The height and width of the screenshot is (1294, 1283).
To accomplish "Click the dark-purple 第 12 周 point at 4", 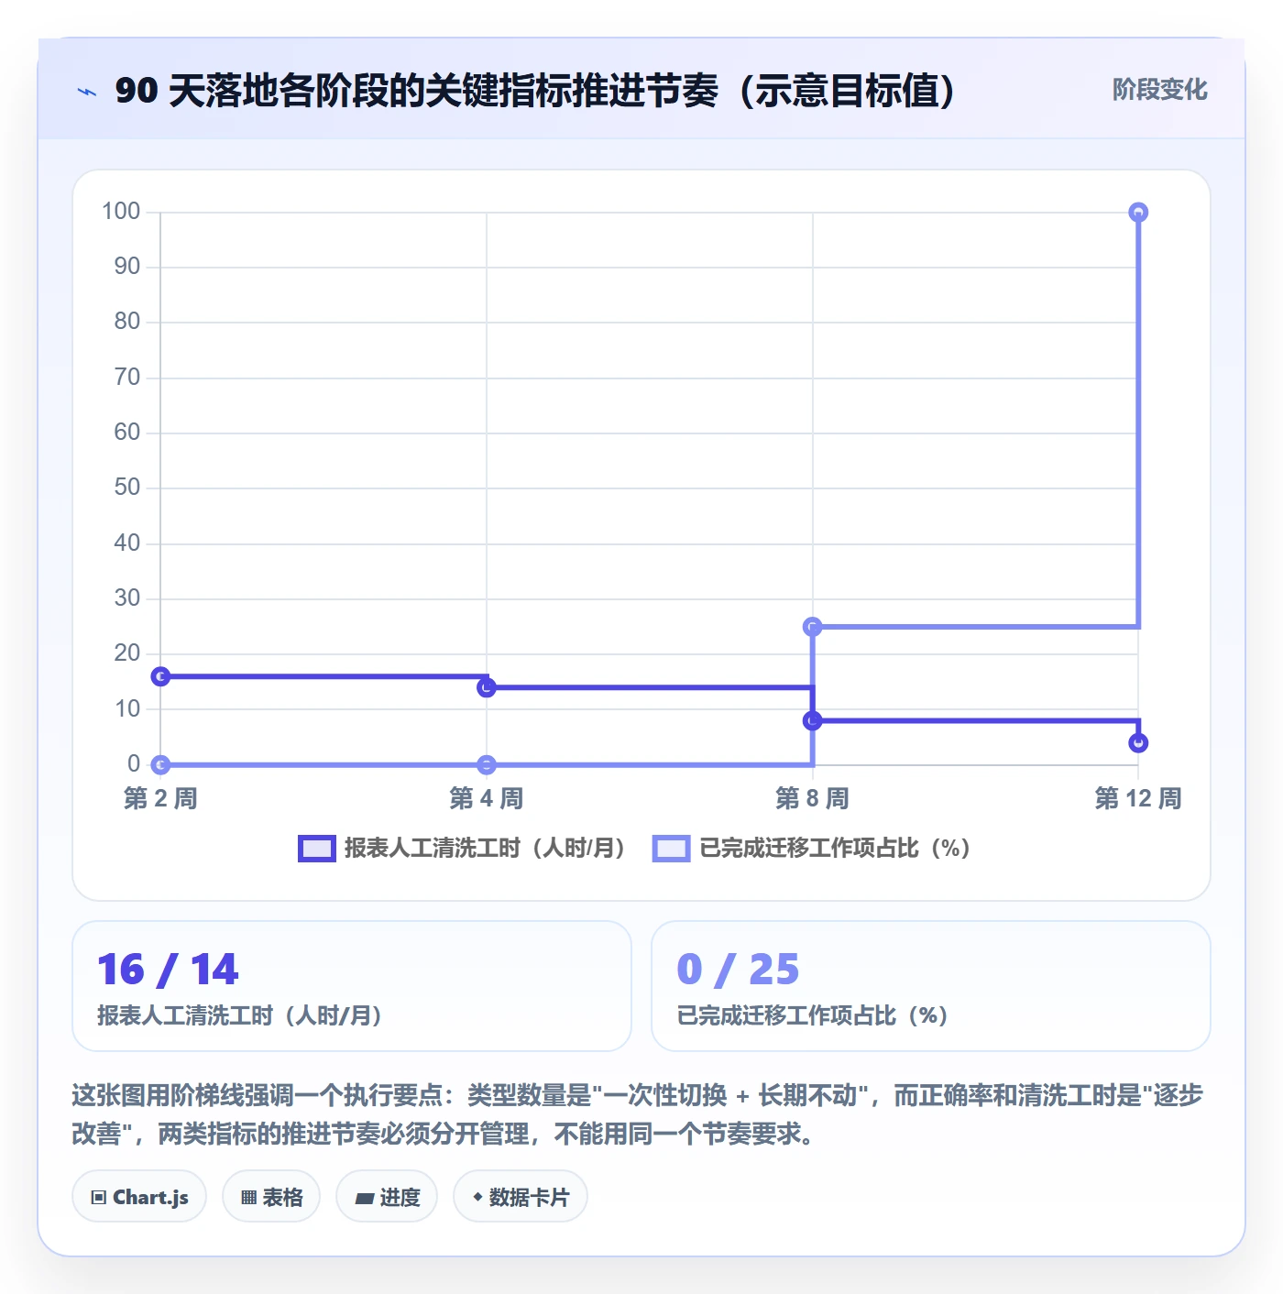I will tap(1138, 743).
